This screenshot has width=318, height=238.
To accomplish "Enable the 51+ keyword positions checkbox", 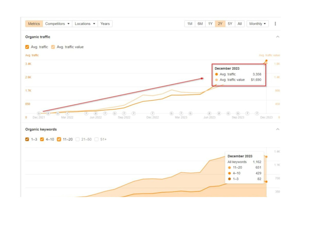I will [x=97, y=139].
